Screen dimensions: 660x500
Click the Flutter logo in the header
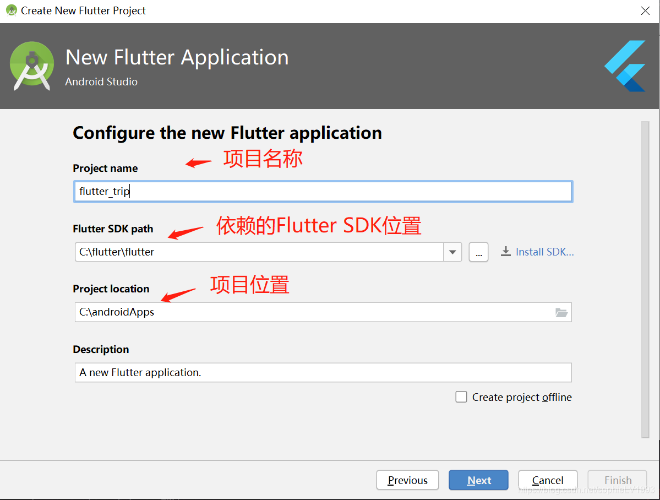pos(625,66)
